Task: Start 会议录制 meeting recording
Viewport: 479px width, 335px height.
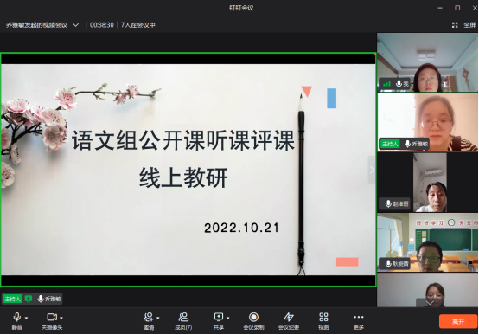Action: click(253, 321)
